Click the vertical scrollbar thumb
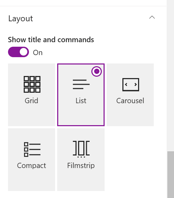The width and height of the screenshot is (174, 198). [x=171, y=175]
